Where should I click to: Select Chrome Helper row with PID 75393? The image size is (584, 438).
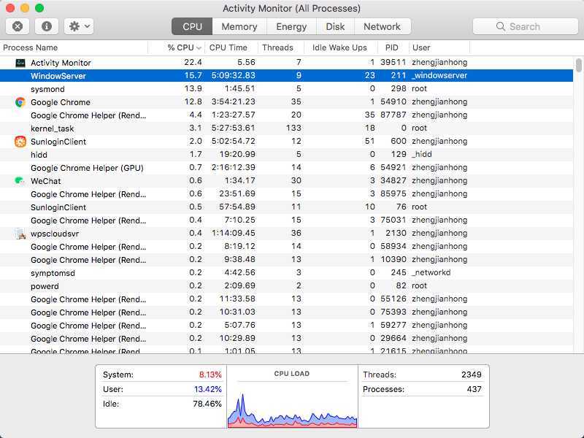286,312
